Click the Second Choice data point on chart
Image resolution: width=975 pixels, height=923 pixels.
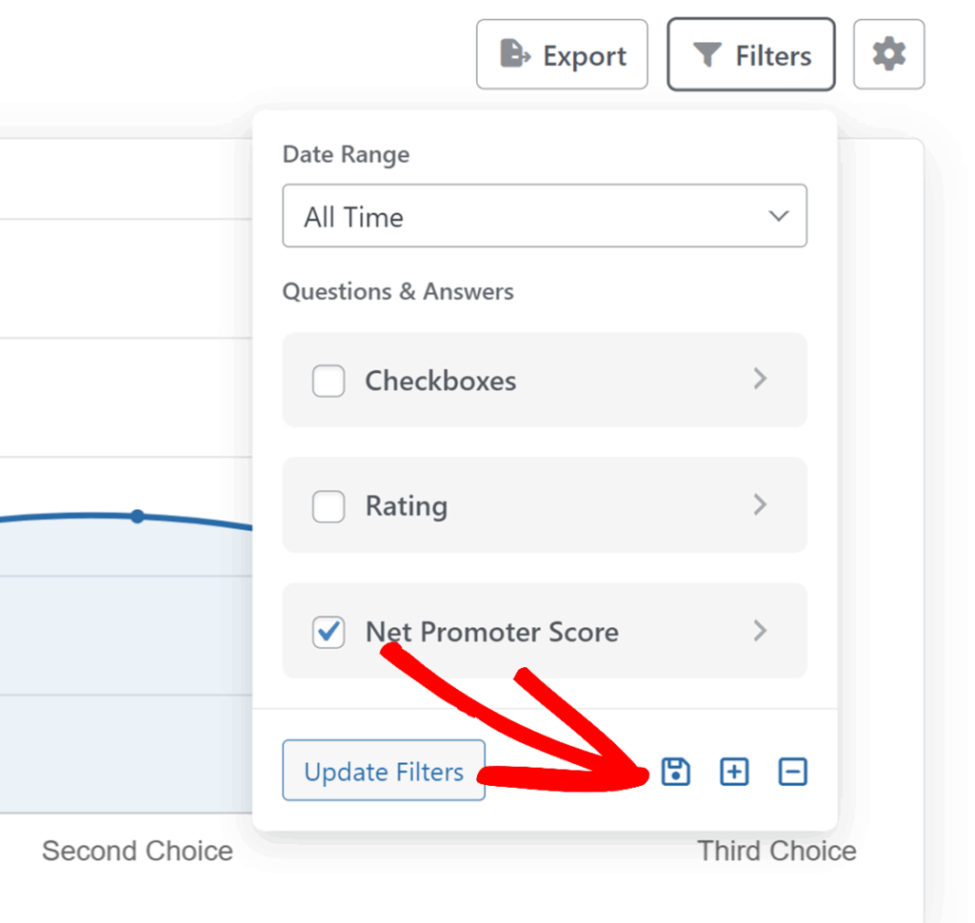tap(137, 517)
